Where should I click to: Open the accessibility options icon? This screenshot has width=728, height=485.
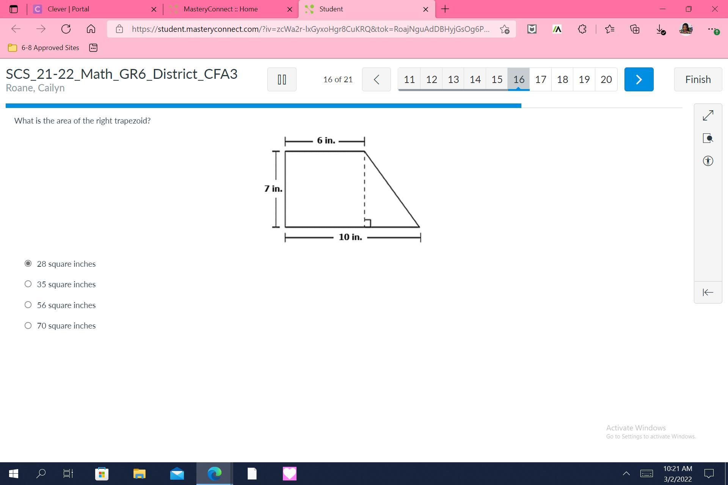[x=708, y=161]
